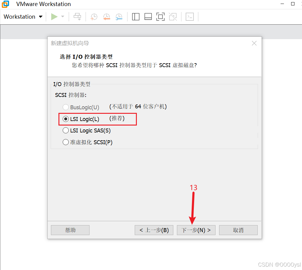Click the 新建虚拟机向导 dialog title
The height and width of the screenshot is (270, 302).
pyautogui.click(x=70, y=43)
